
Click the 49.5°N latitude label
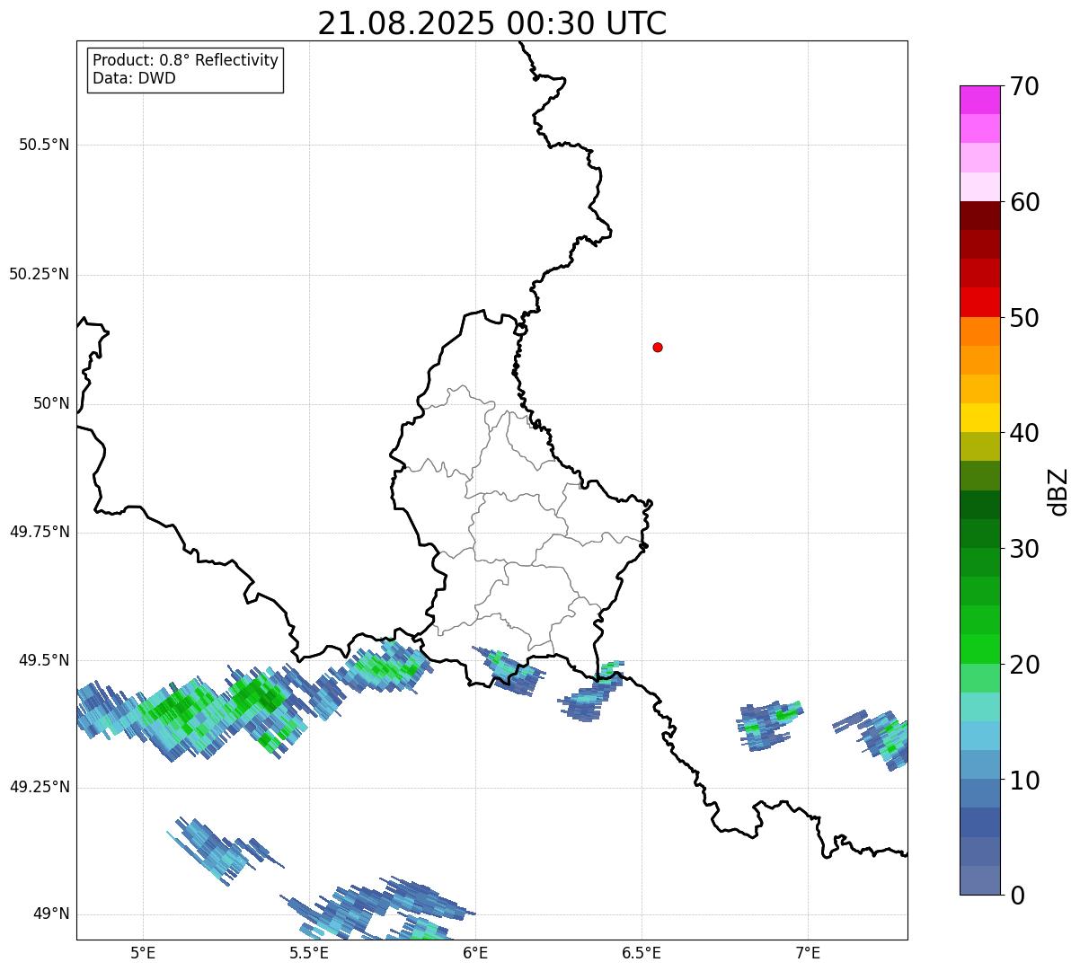(44, 660)
